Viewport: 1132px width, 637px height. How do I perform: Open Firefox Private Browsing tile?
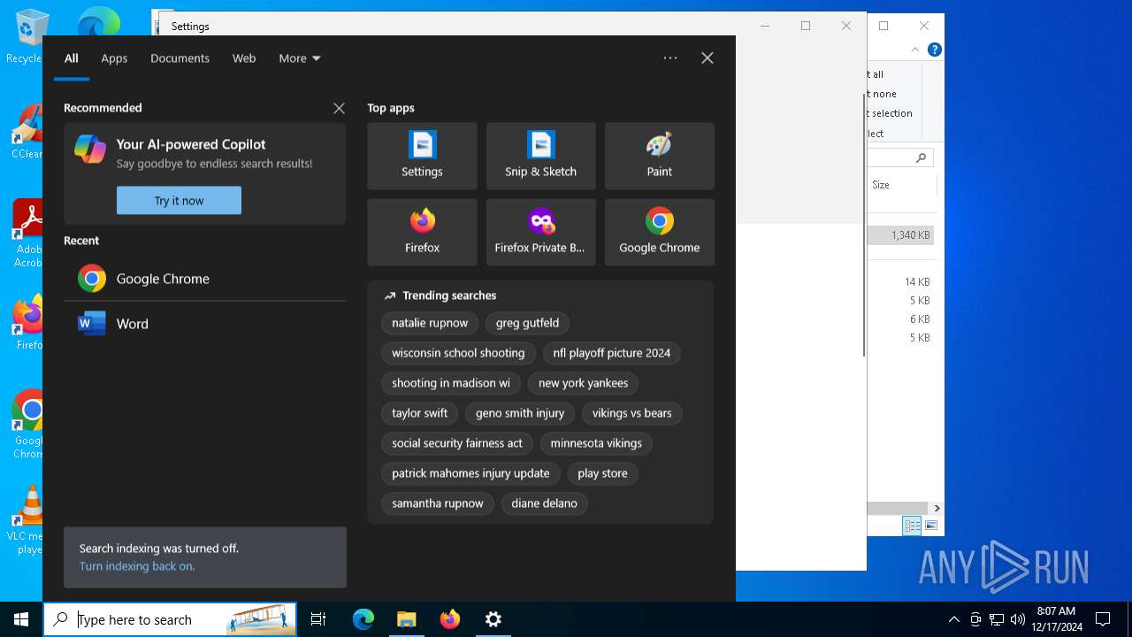pos(540,232)
